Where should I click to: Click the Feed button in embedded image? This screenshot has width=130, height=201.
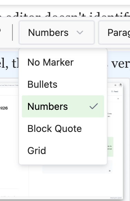[114, 92]
